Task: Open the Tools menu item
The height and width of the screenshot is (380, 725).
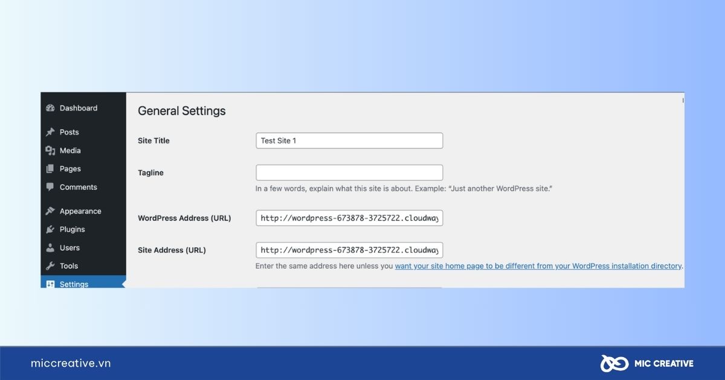Action: pyautogui.click(x=83, y=266)
